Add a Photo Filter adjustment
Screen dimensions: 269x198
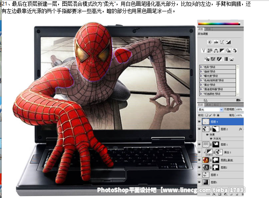click(x=228, y=50)
